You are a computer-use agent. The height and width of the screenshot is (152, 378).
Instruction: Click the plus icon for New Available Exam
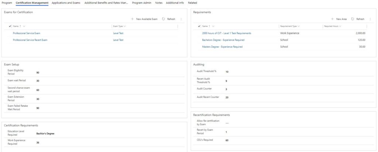133,19
